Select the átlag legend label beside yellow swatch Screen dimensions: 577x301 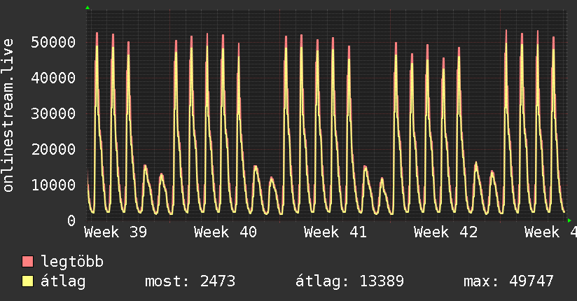[x=63, y=281]
